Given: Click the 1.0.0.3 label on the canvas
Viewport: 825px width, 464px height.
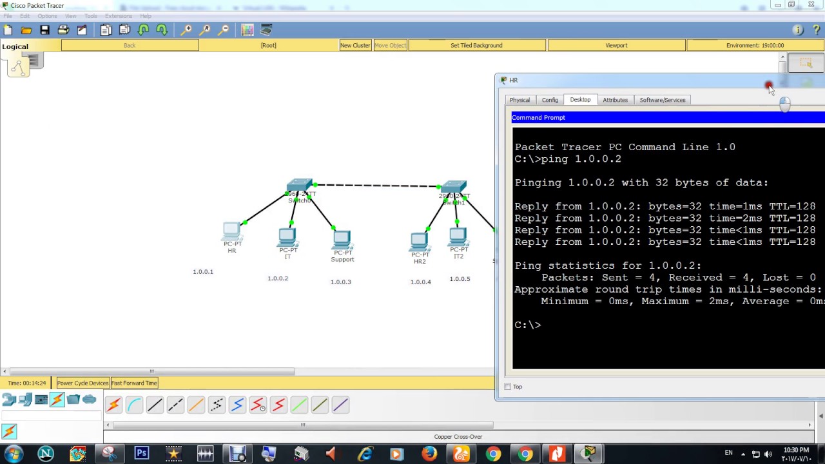Looking at the screenshot, I should 340,282.
